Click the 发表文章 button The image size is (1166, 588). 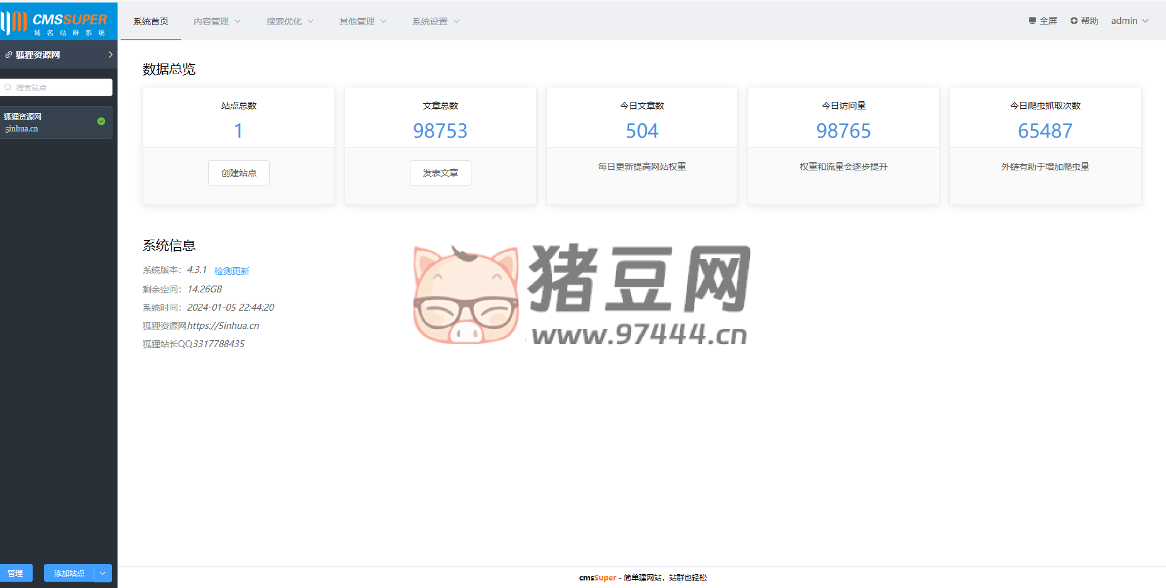pos(441,173)
